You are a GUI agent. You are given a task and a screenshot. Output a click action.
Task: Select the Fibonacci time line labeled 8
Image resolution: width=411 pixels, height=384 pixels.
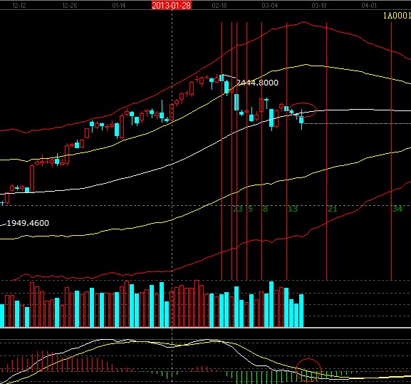pyautogui.click(x=261, y=151)
